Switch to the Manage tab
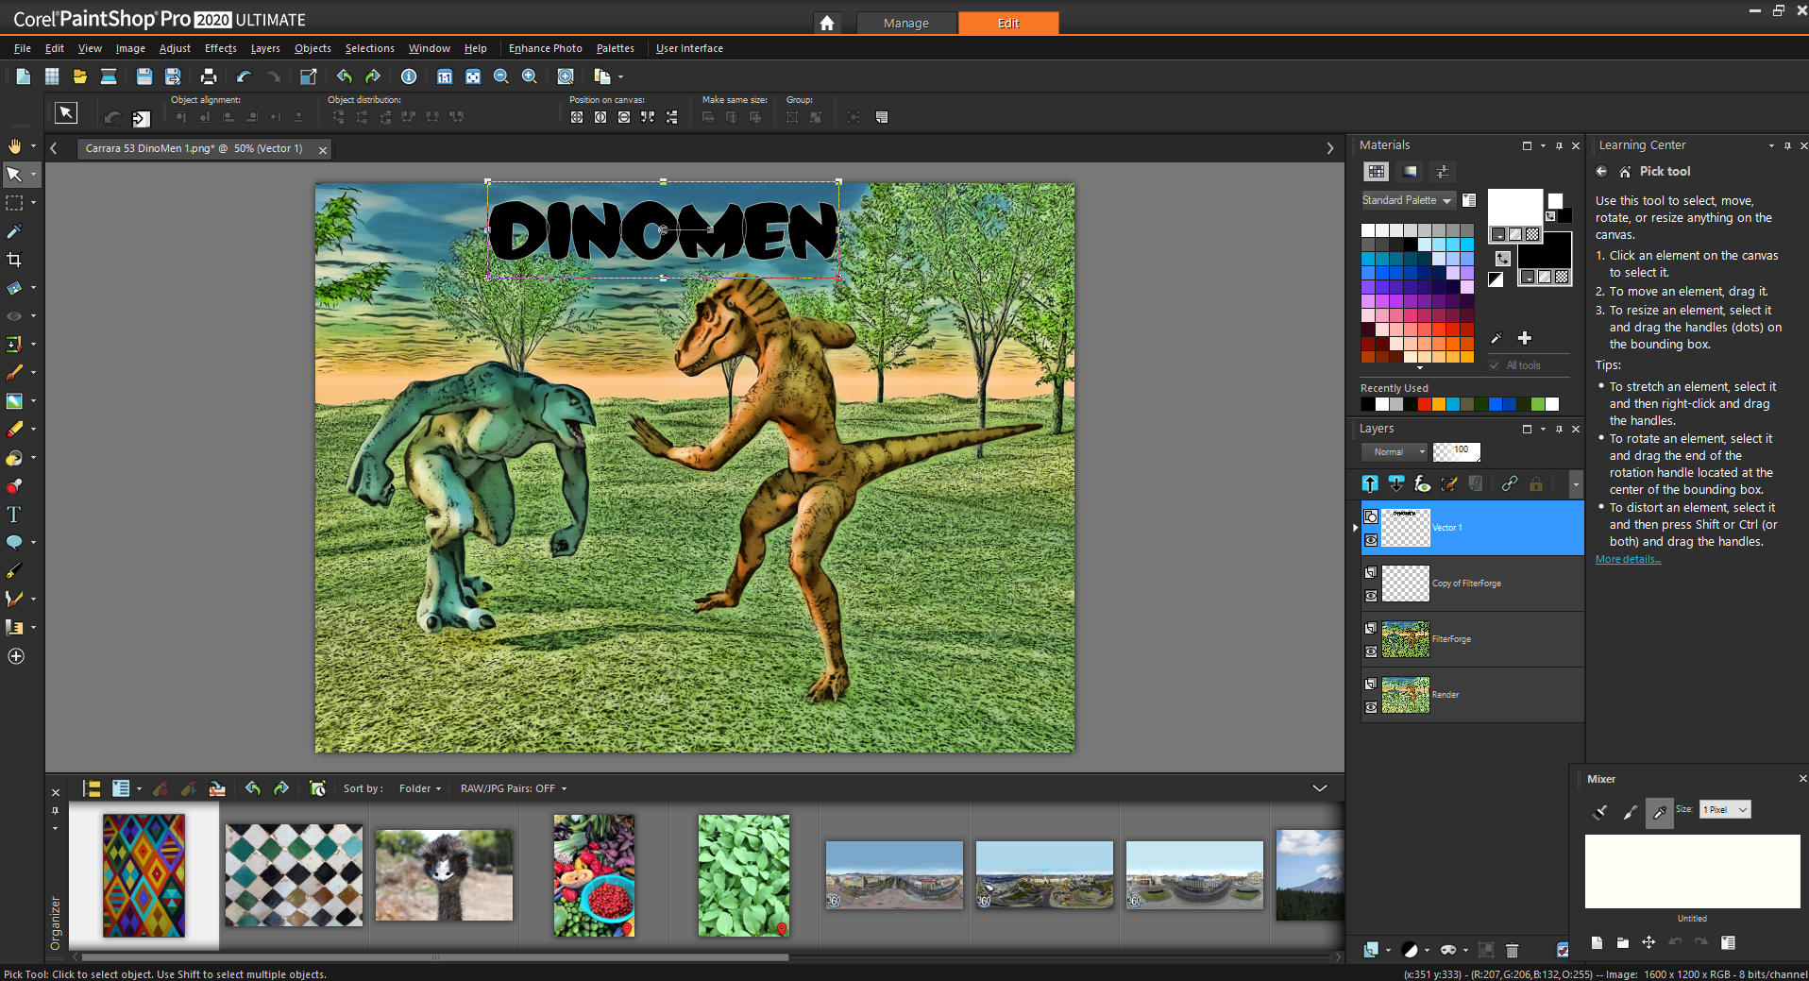Viewport: 1809px width, 981px height. coord(905,23)
